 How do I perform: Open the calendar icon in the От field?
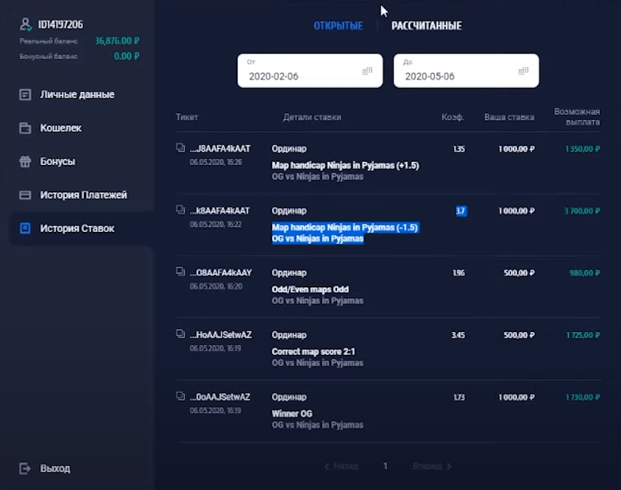[367, 71]
